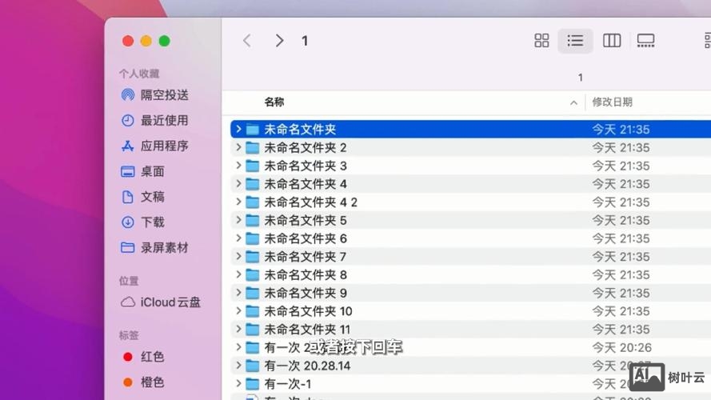Switch to gallery view
Viewport: 711px width, 400px height.
[645, 41]
